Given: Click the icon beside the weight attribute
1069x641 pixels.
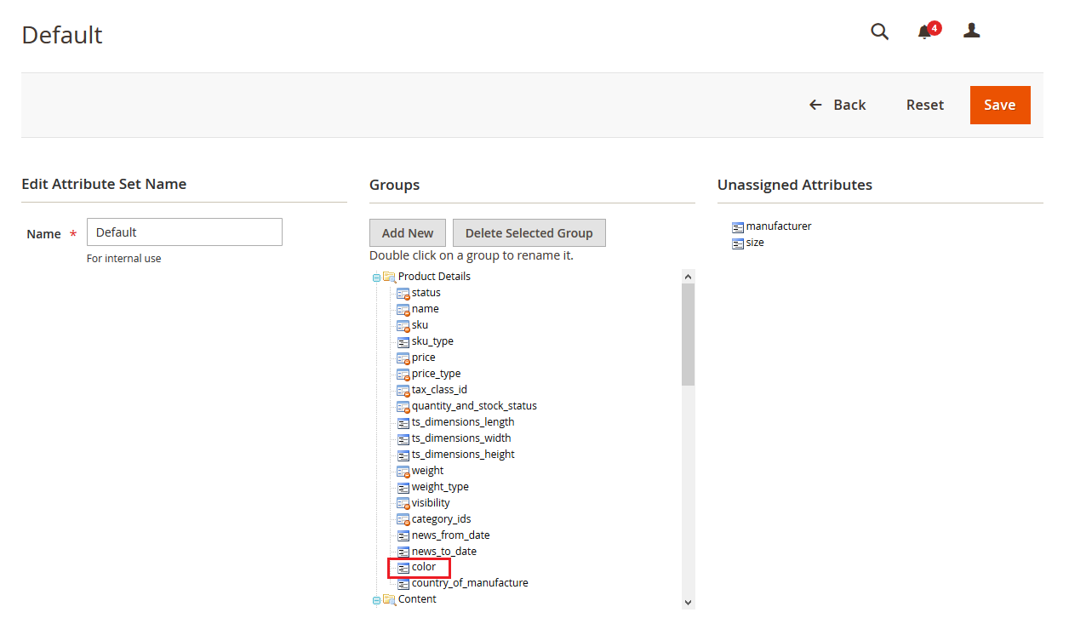Looking at the screenshot, I should (x=403, y=471).
